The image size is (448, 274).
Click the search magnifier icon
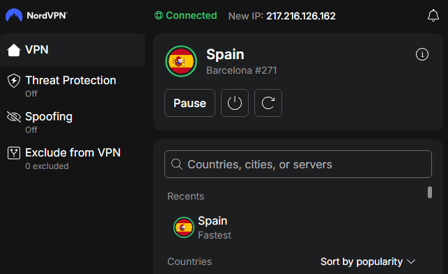pos(176,164)
